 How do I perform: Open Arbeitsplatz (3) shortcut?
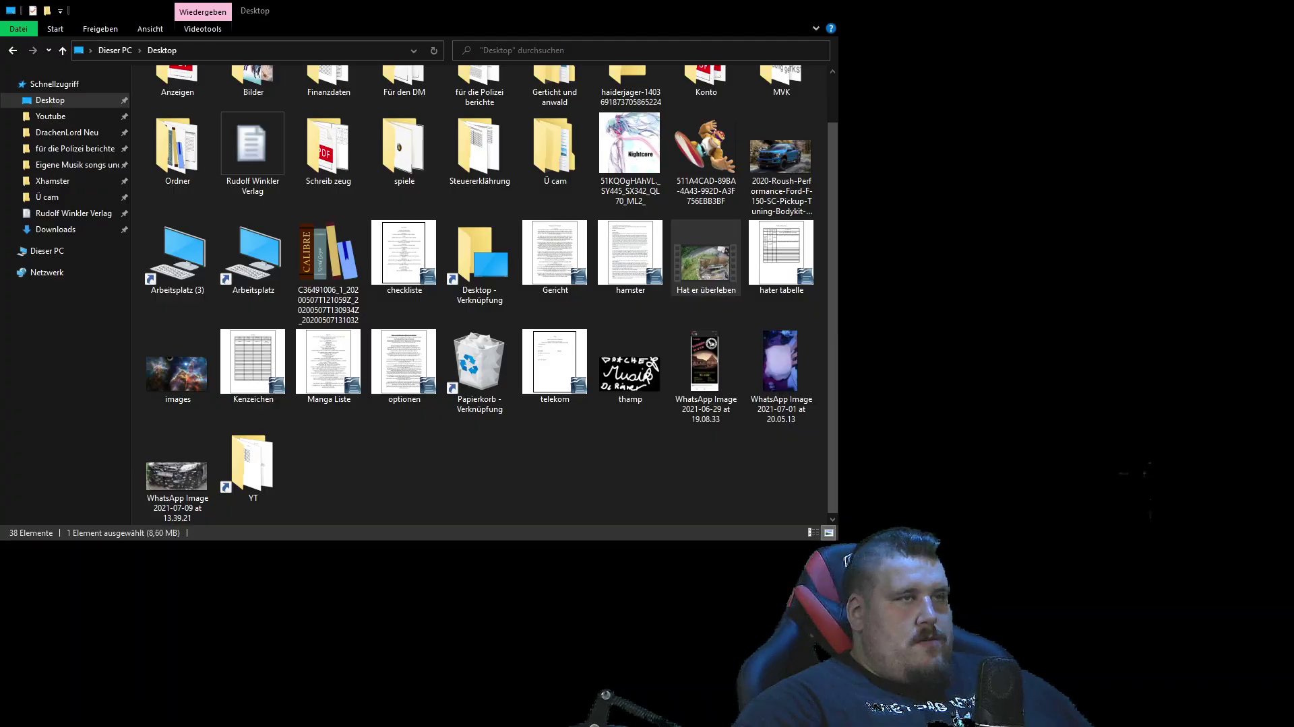[x=177, y=254]
